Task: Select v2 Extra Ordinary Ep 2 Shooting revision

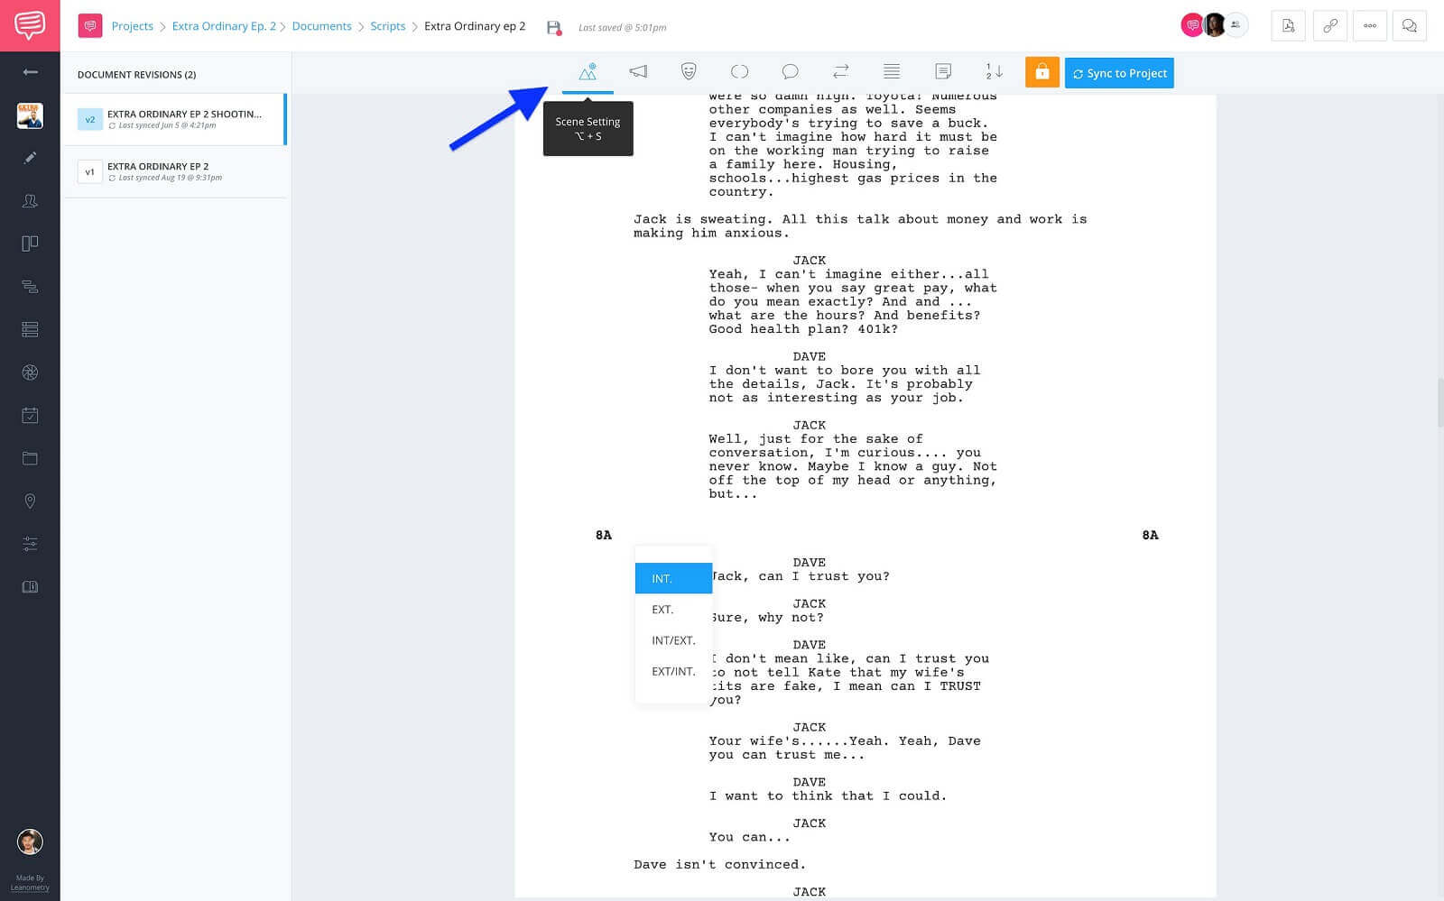Action: click(x=174, y=119)
